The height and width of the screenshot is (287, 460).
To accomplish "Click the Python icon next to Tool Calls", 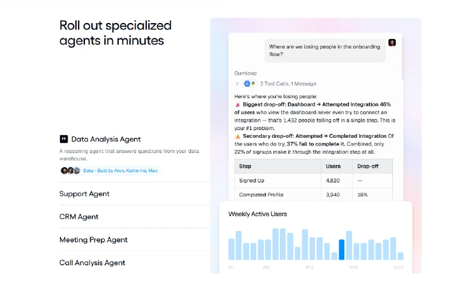I will pyautogui.click(x=253, y=84).
